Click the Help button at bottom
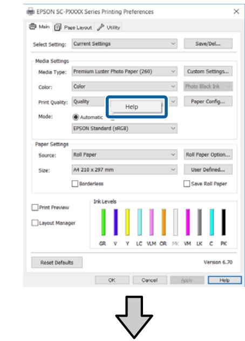245x341 pixels. 224,280
